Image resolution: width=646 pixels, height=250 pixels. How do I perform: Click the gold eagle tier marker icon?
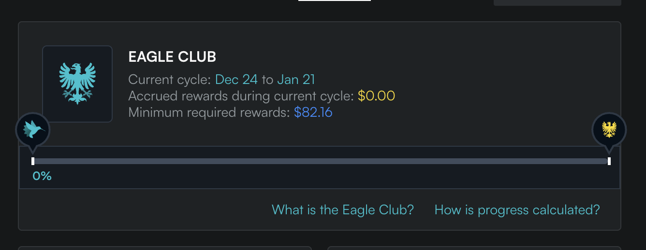609,129
